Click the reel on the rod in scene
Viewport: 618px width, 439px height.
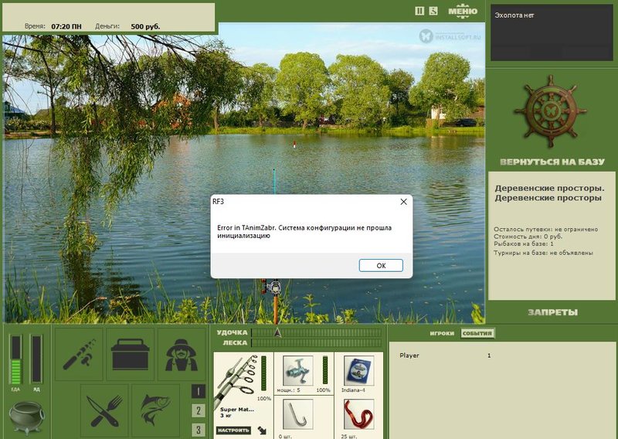coord(273,287)
